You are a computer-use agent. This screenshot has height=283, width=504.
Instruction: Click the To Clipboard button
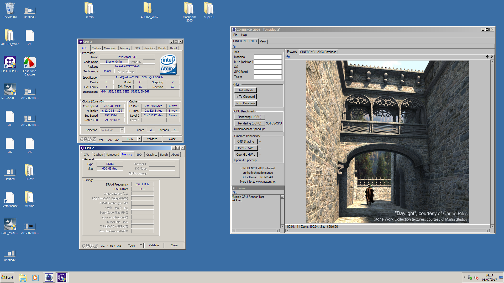point(245,97)
